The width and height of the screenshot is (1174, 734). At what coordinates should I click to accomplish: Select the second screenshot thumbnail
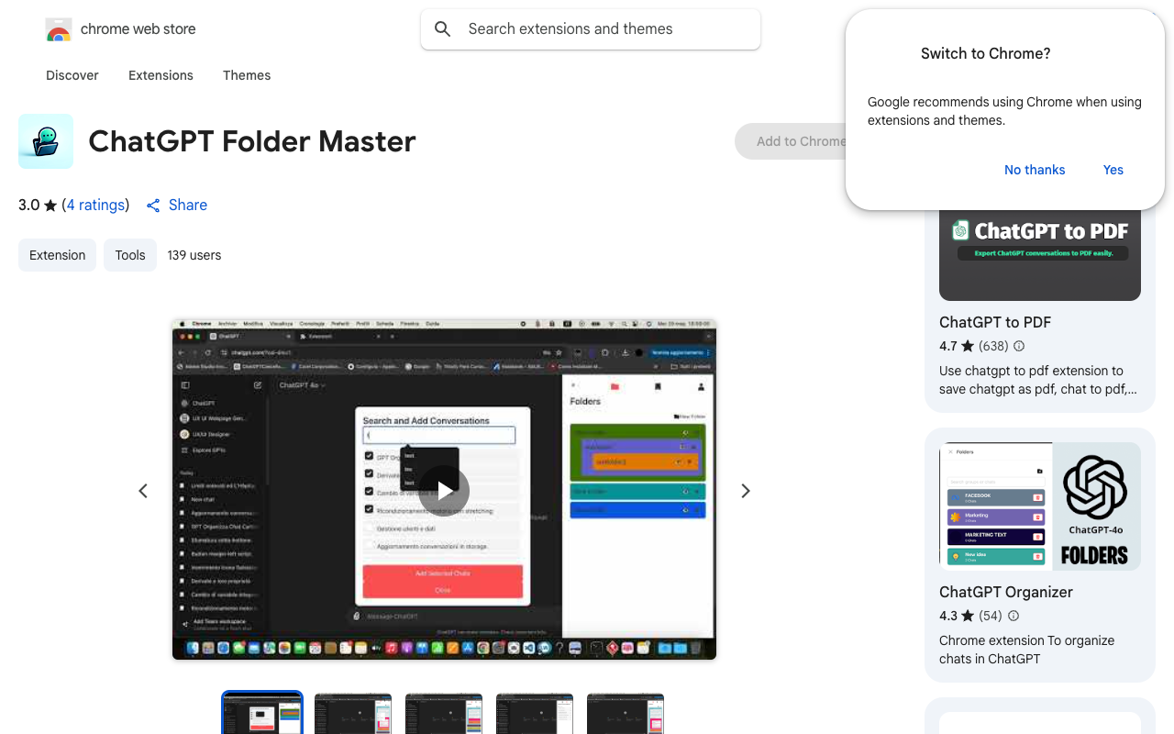353,713
